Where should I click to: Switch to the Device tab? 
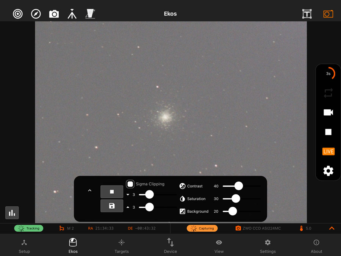[170, 246]
